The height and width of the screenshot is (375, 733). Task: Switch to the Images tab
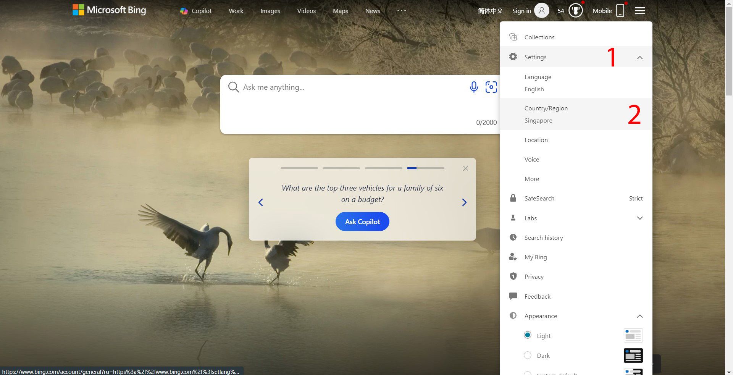click(270, 11)
